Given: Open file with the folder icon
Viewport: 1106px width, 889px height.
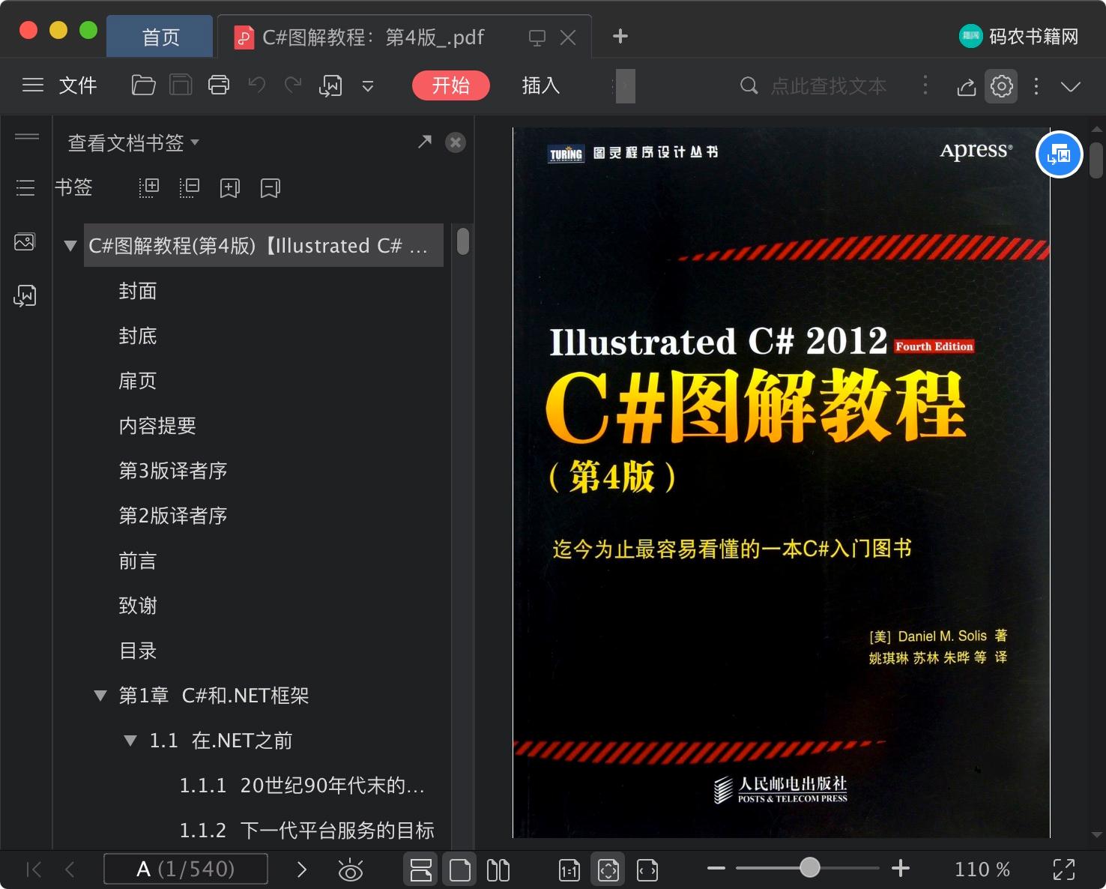Looking at the screenshot, I should 143,85.
